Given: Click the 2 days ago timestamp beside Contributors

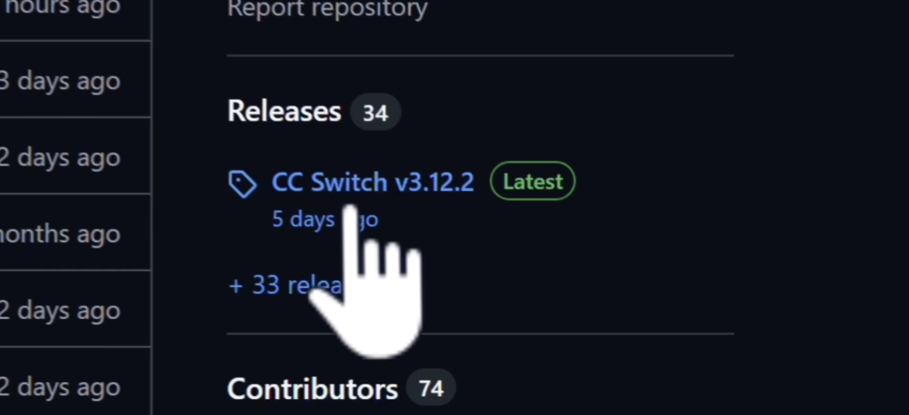Looking at the screenshot, I should point(61,386).
